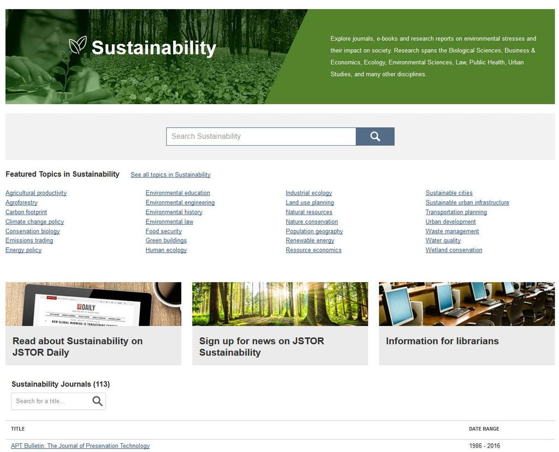The image size is (559, 452).
Task: Open the Nature conservation topic
Action: tap(312, 222)
